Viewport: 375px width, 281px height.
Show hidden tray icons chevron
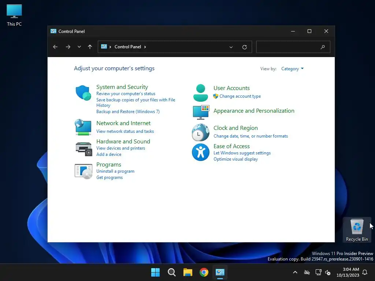[x=295, y=272]
